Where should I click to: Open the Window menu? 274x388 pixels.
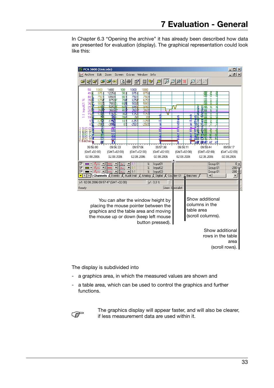(x=142, y=74)
